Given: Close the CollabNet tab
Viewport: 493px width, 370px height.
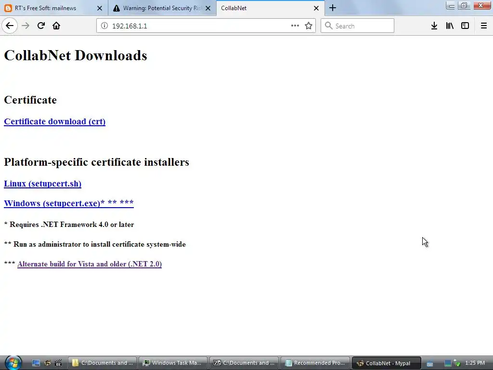Looking at the screenshot, I should click(316, 8).
